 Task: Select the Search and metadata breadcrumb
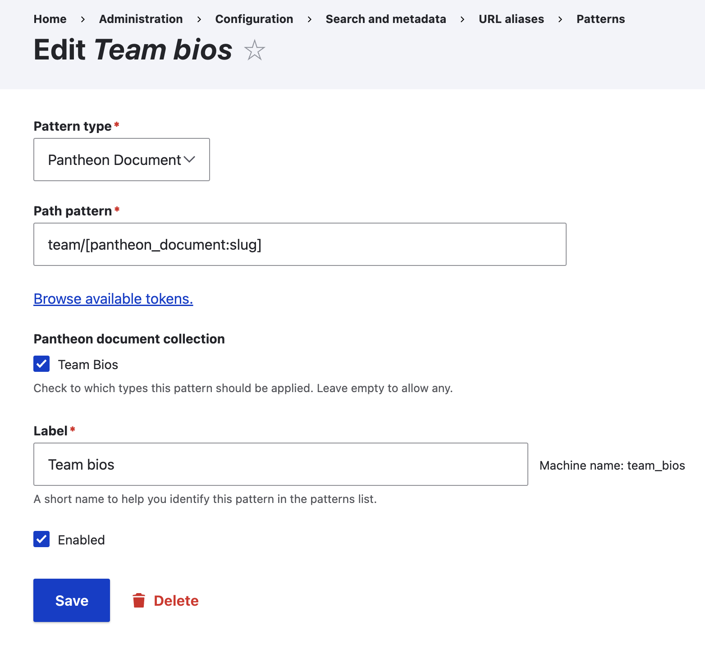(x=385, y=19)
